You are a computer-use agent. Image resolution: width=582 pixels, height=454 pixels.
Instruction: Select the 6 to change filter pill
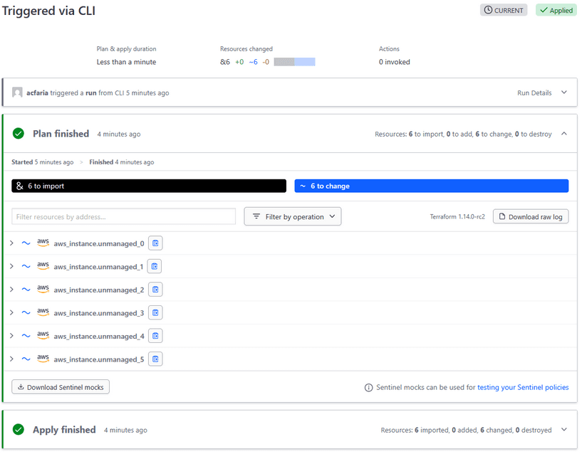431,185
